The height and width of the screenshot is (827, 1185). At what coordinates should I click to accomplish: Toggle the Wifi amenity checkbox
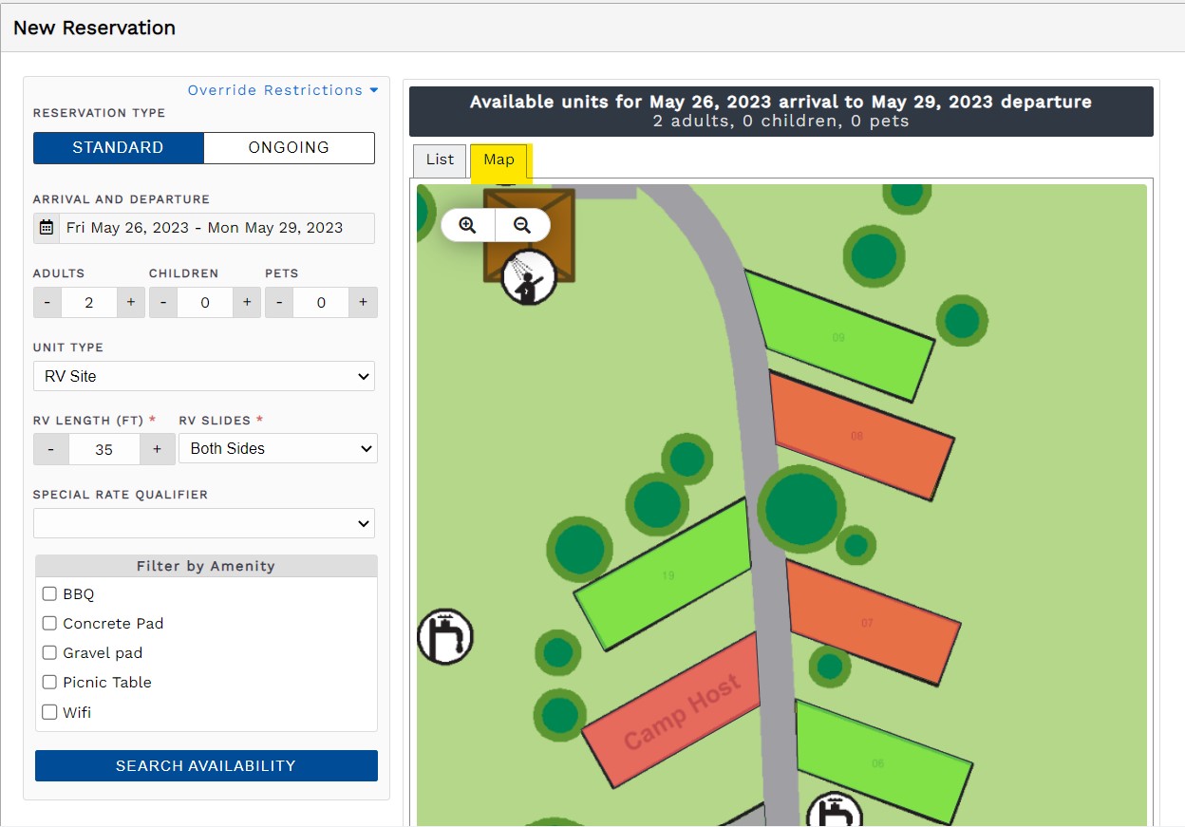coord(50,712)
